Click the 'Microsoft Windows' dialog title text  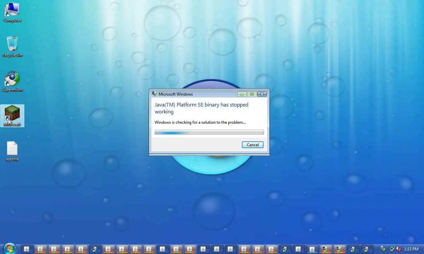(176, 94)
